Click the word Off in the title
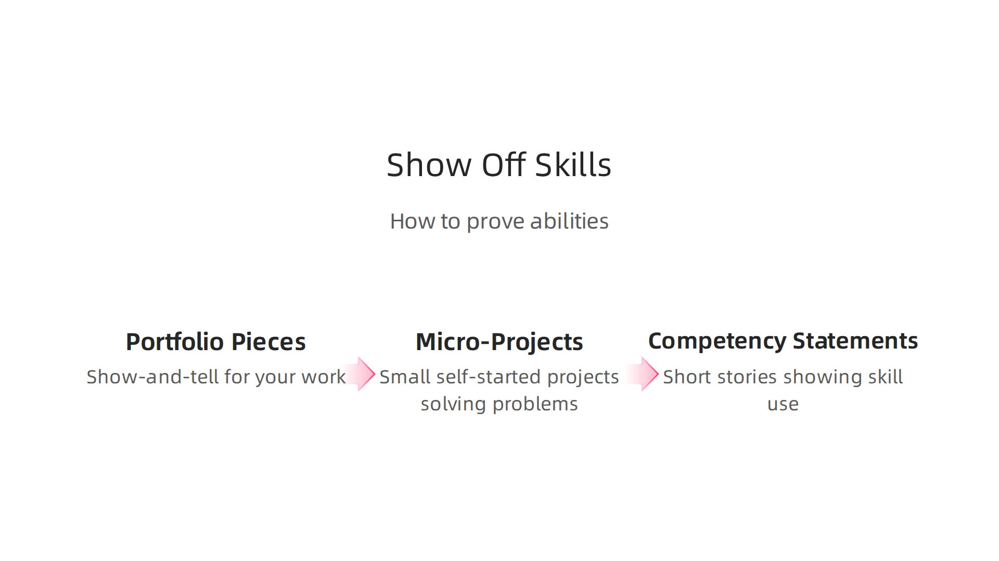 tap(504, 165)
